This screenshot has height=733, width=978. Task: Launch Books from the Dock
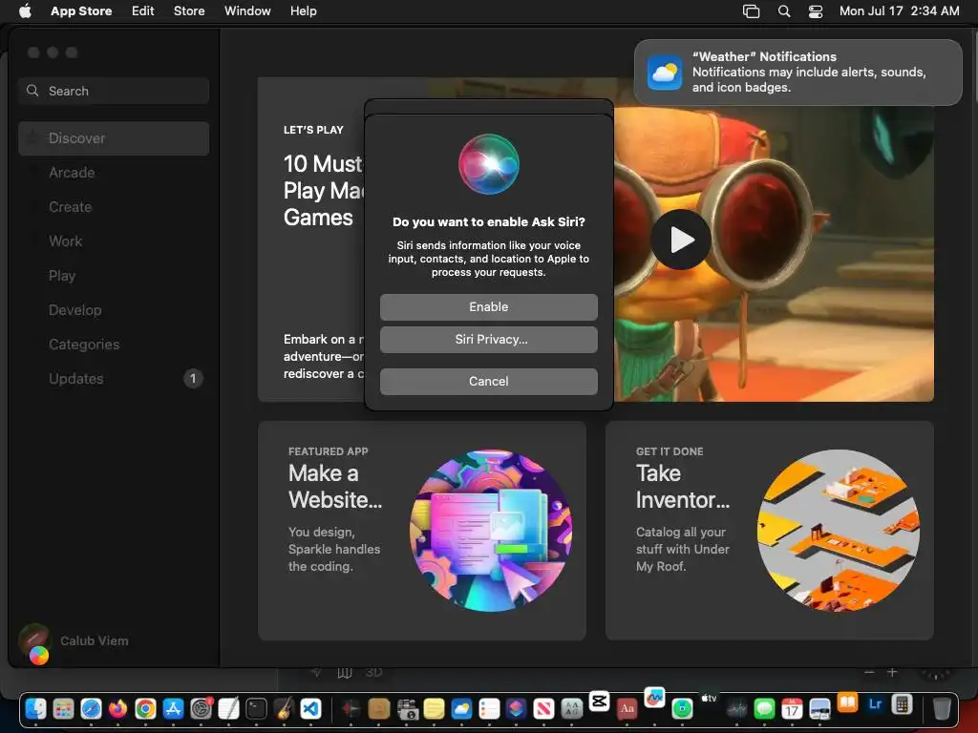(847, 703)
